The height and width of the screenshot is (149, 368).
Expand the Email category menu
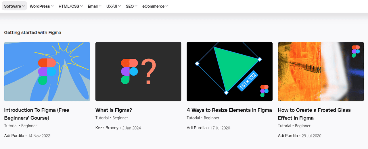95,6
